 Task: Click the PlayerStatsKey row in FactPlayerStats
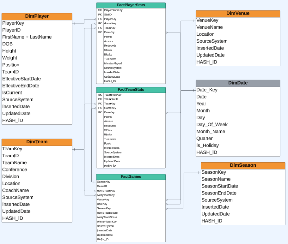point(131,10)
